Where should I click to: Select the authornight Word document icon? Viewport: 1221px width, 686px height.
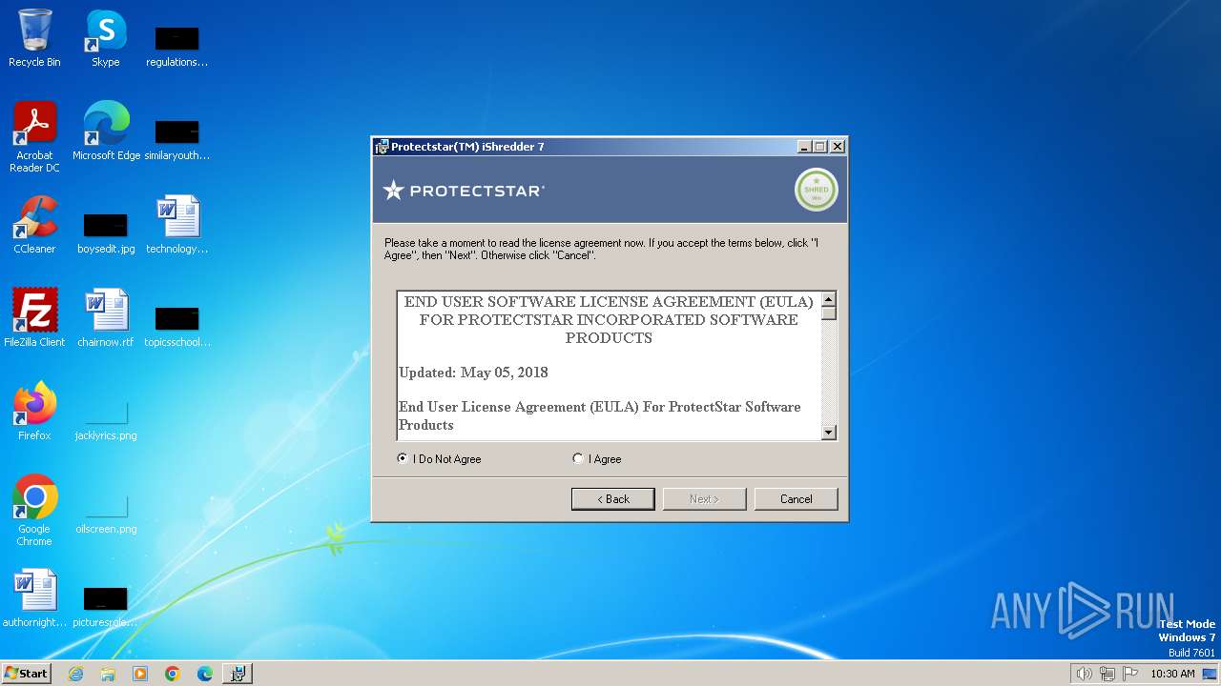point(34,598)
